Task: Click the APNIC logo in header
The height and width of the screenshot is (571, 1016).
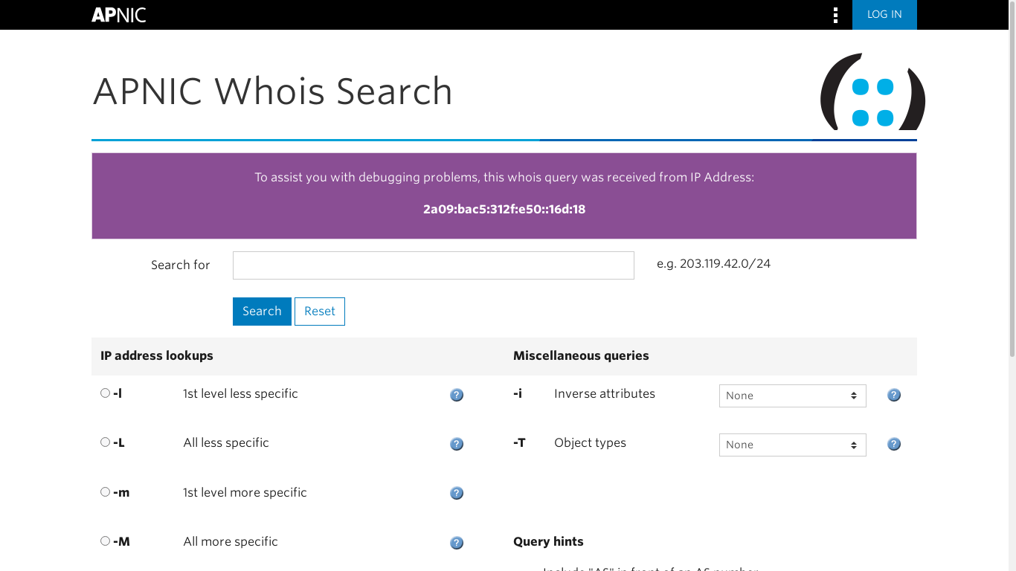Action: click(119, 15)
